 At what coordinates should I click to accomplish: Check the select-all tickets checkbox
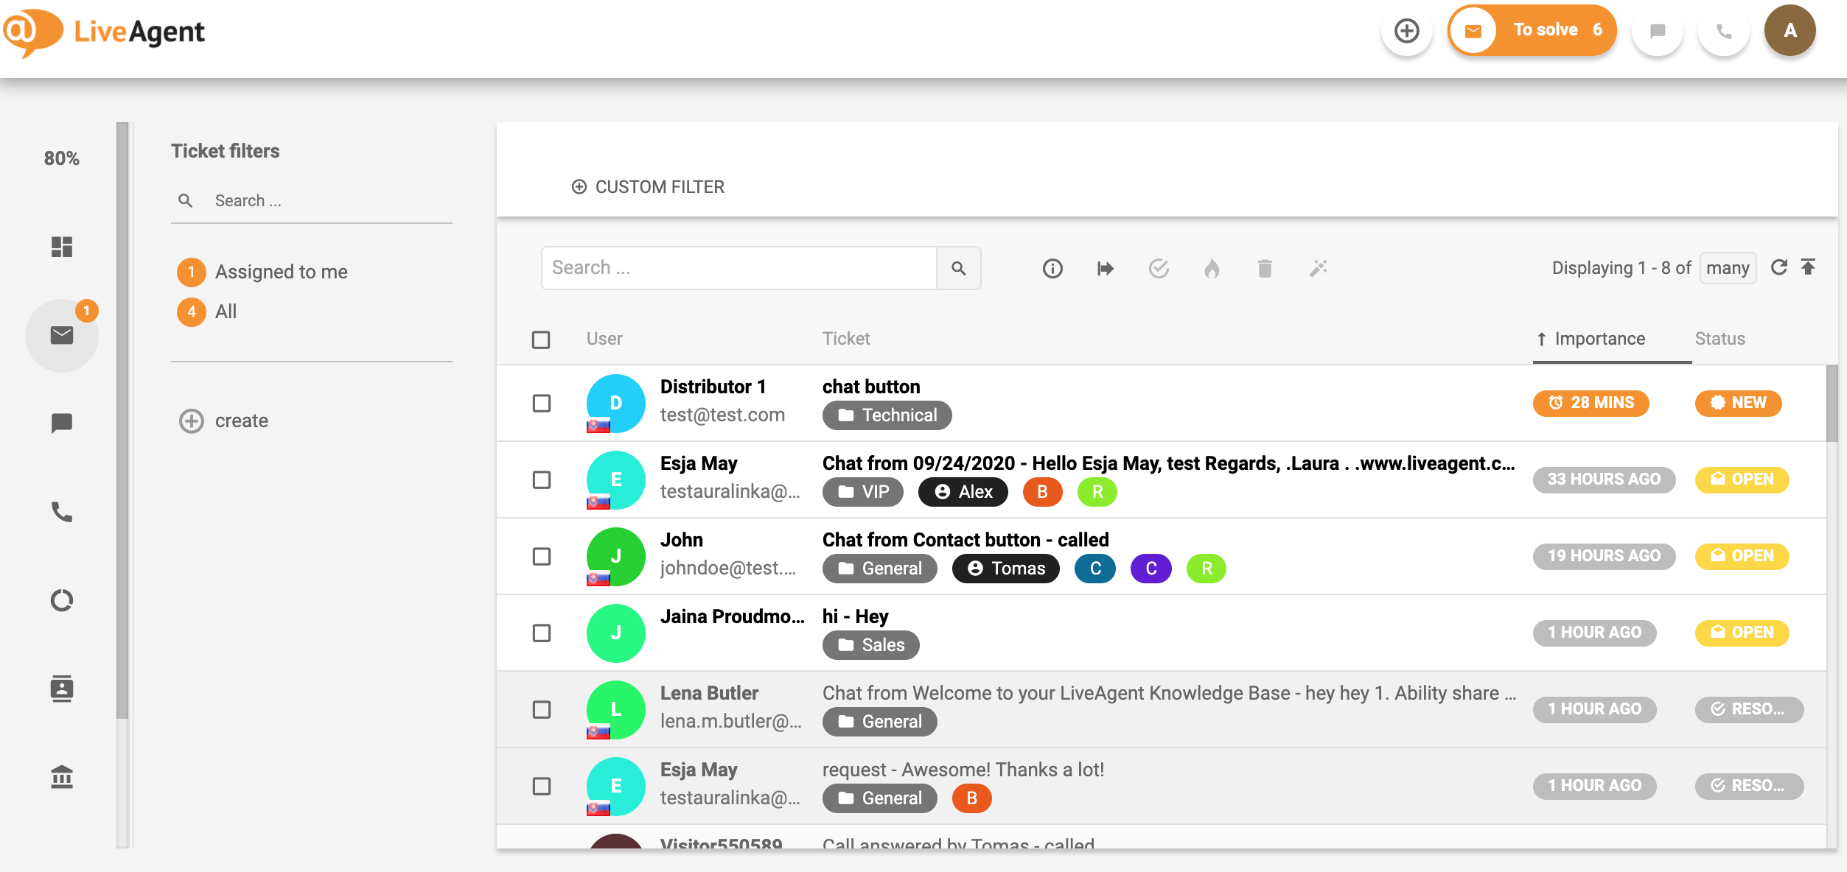[542, 340]
